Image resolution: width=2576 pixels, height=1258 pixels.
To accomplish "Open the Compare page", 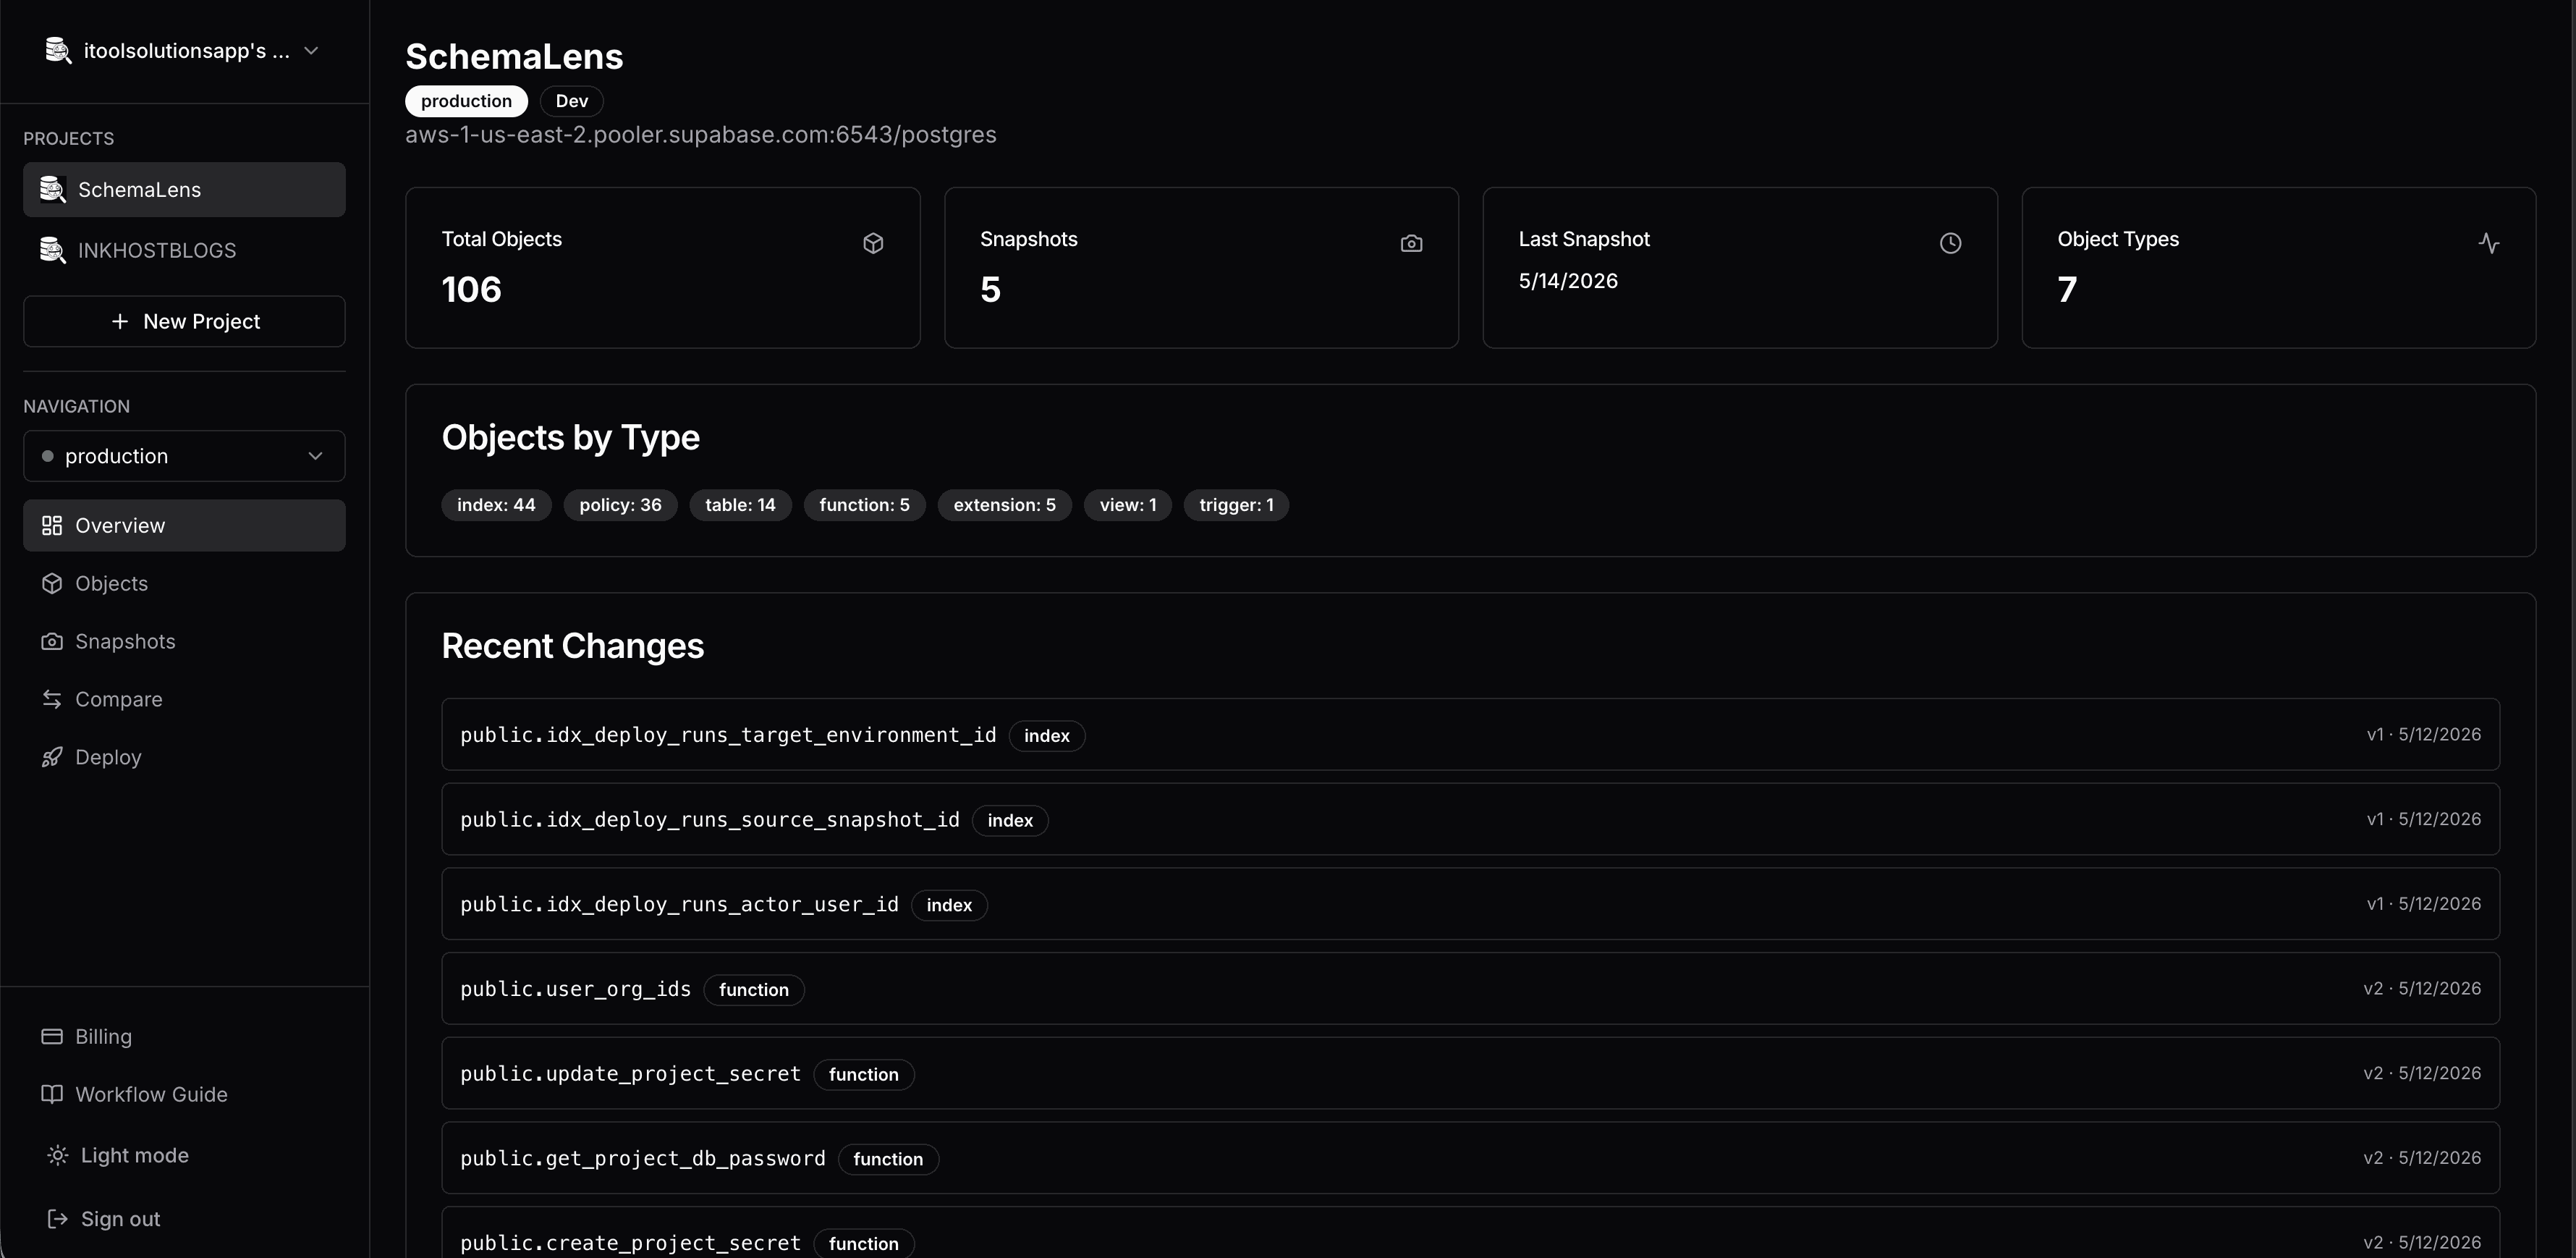I will [184, 699].
